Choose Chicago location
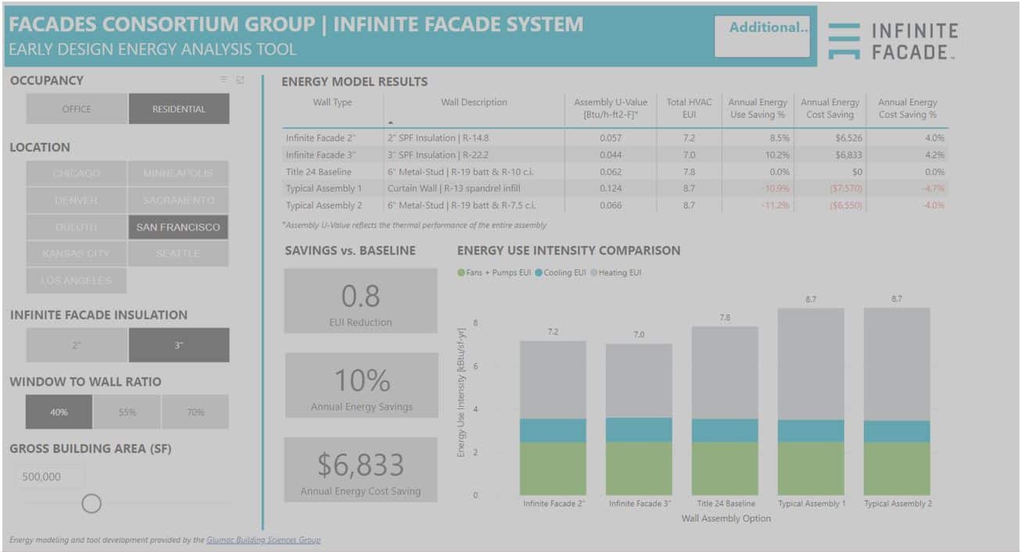Image resolution: width=1021 pixels, height=552 pixels. [77, 173]
